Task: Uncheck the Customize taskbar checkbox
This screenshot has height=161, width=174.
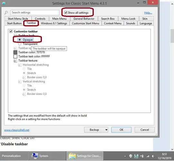Action: click(11, 31)
